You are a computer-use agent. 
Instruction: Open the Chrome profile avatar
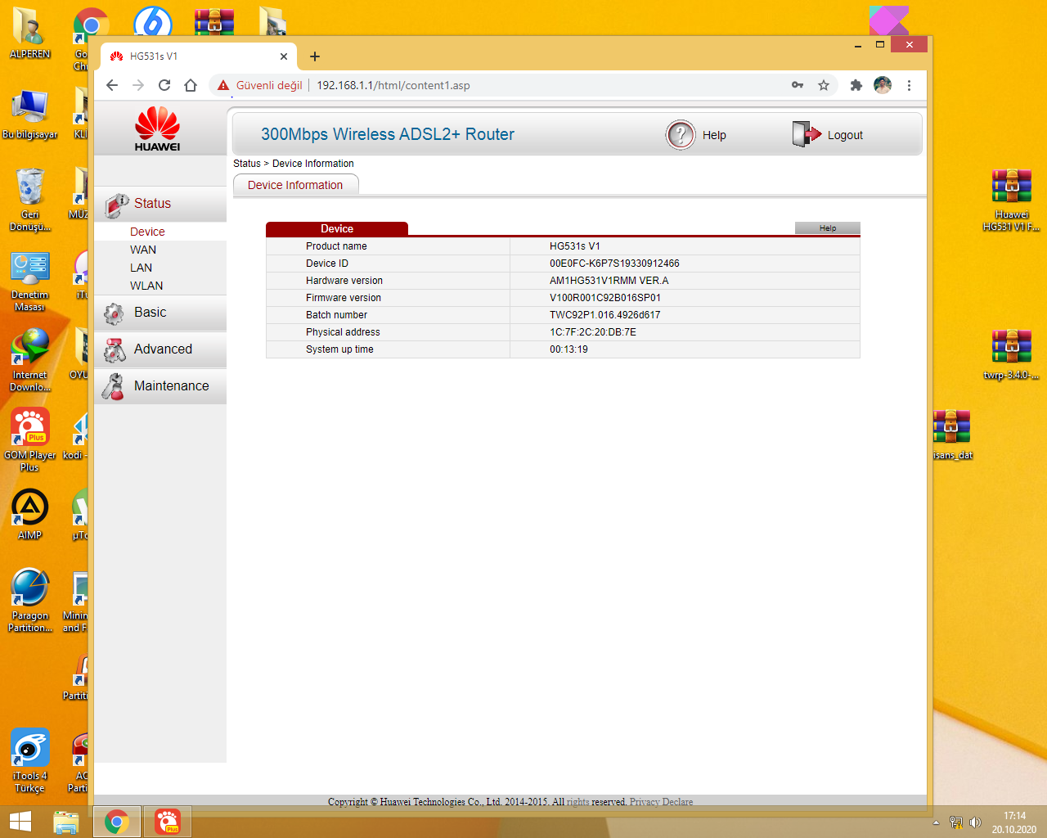point(883,85)
